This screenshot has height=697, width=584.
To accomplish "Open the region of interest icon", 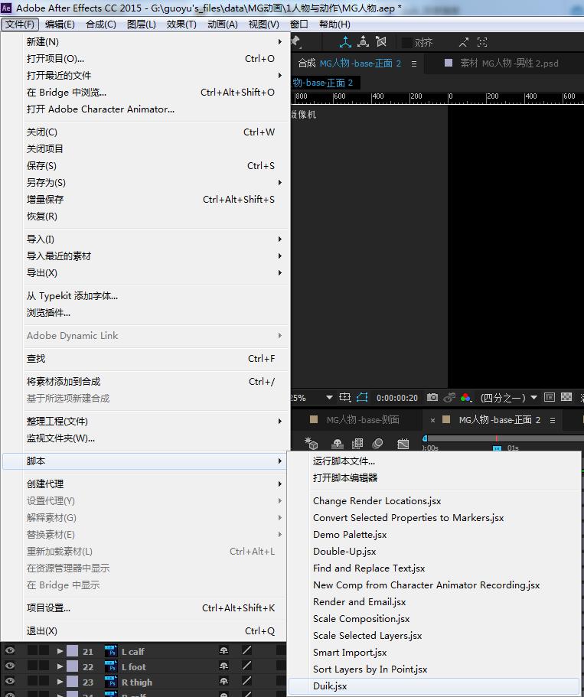I will coord(344,397).
